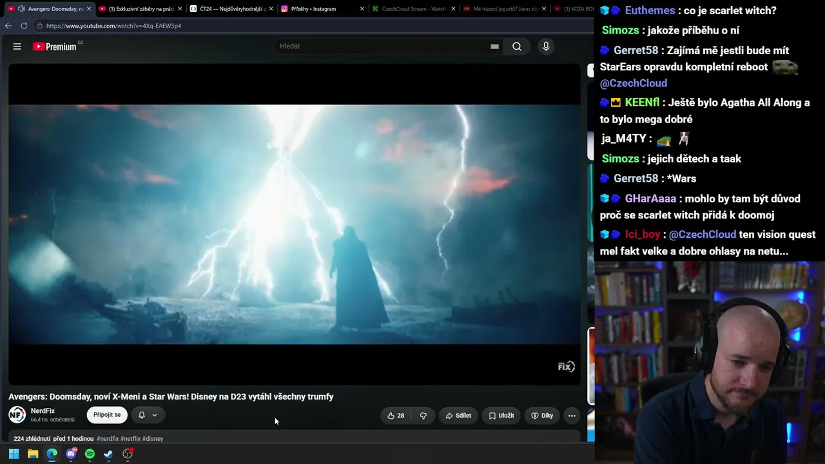Click the #disney hashtag

[153, 439]
